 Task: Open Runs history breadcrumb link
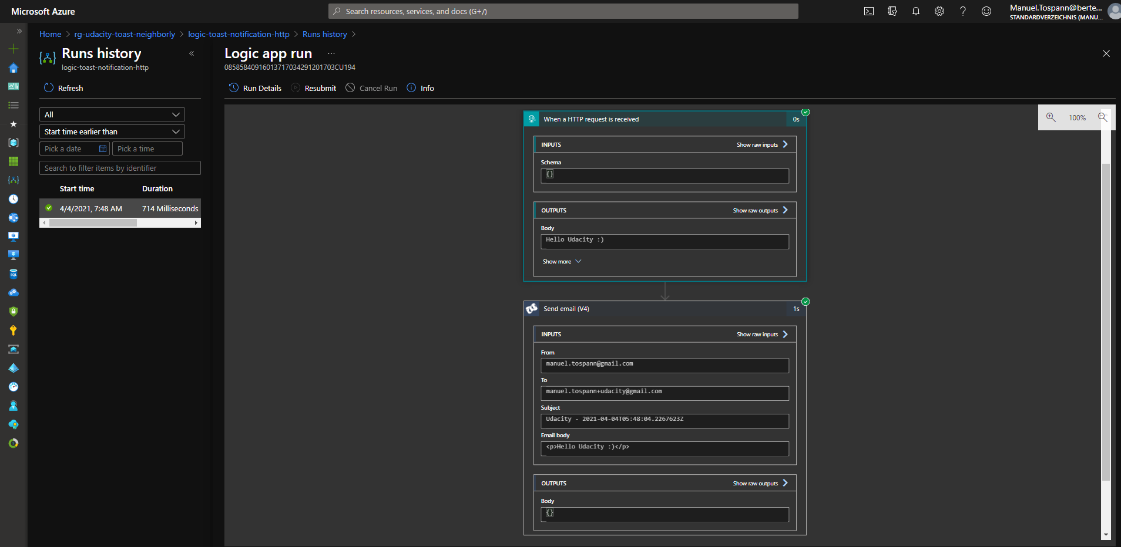click(x=325, y=34)
